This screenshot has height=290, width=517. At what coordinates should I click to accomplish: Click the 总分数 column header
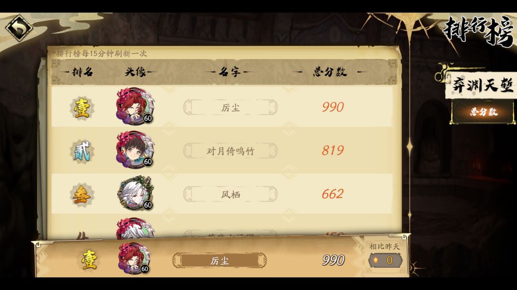tap(330, 71)
